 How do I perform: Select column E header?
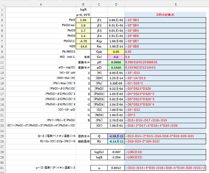pyautogui.click(x=176, y=4)
